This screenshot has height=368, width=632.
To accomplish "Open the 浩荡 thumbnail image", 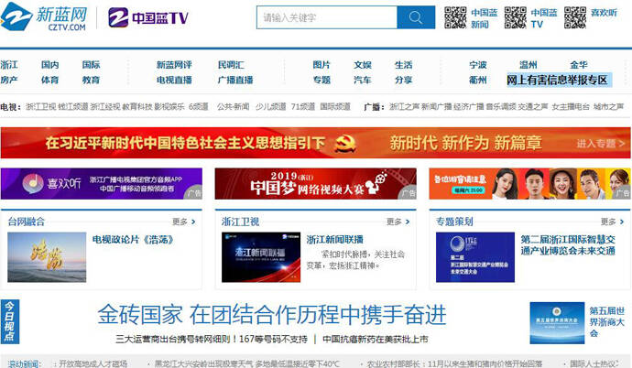I will click(47, 257).
